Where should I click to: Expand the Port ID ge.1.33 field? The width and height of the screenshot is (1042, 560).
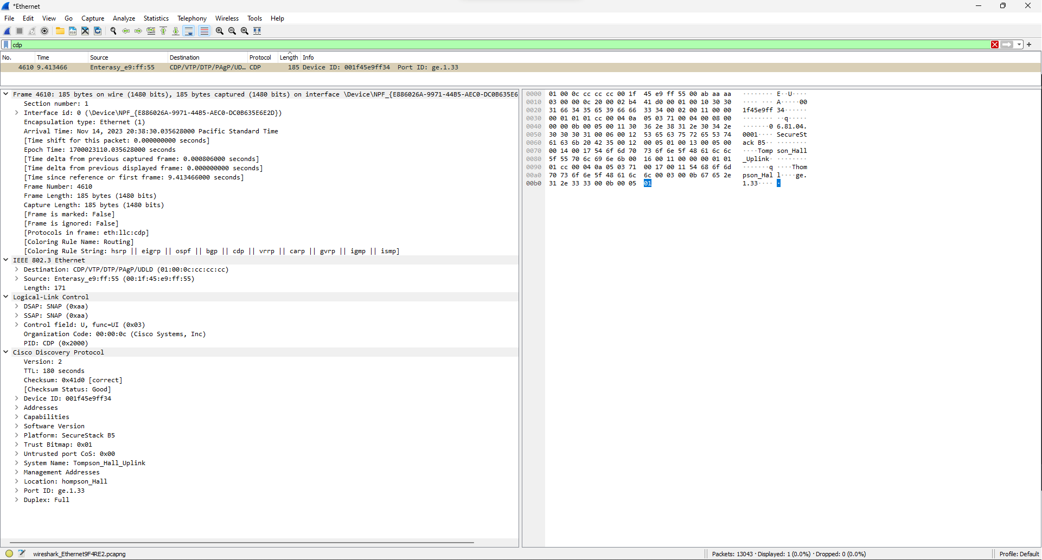[x=17, y=491]
